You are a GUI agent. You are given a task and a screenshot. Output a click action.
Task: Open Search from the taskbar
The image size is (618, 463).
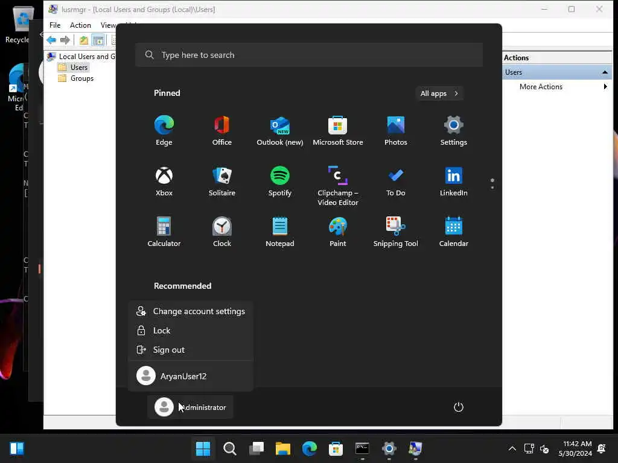[230, 449]
